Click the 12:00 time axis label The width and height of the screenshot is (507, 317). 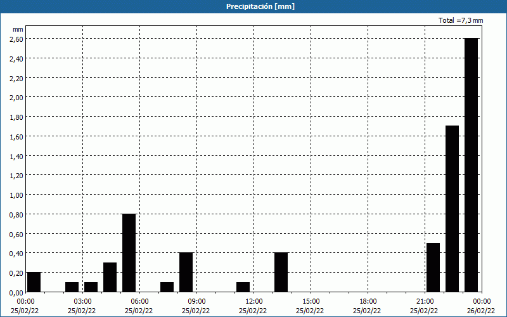coord(254,302)
